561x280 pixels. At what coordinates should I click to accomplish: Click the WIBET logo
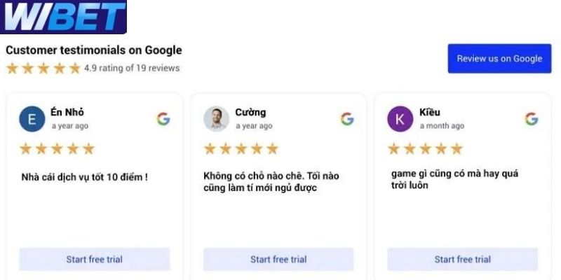(x=63, y=17)
